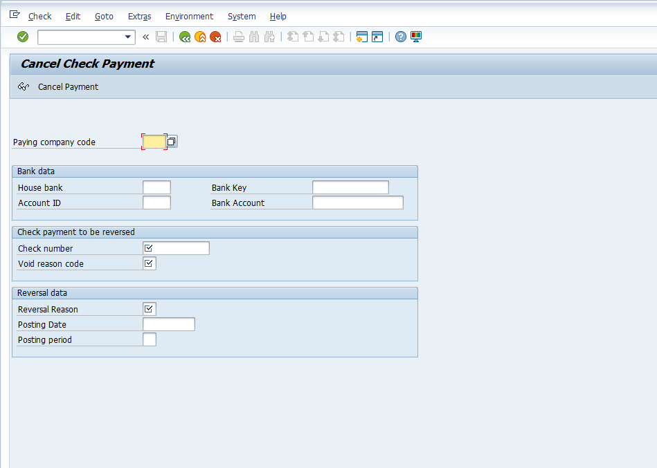Open the SAP window menu icon

point(15,15)
